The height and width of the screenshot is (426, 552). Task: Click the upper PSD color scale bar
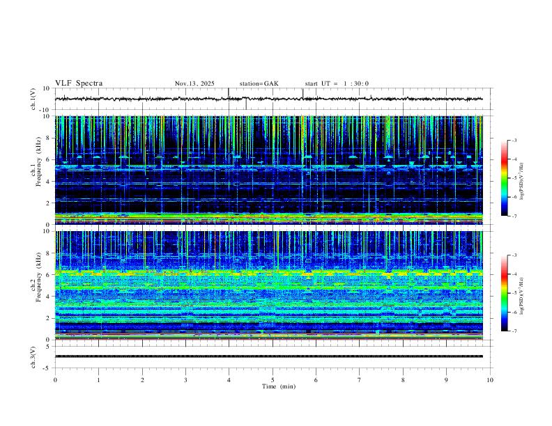tap(505, 178)
